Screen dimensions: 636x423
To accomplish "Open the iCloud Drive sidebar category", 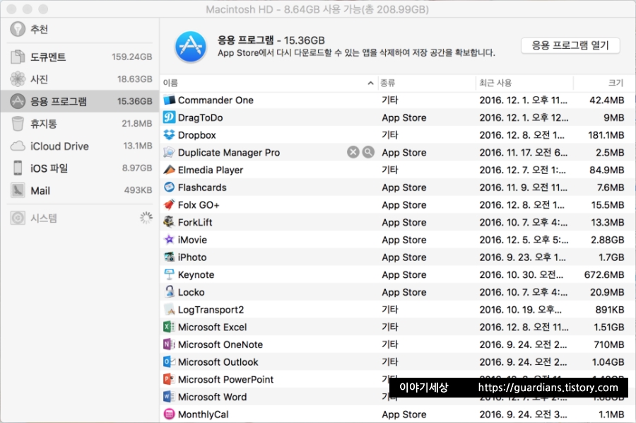I will tap(79, 146).
